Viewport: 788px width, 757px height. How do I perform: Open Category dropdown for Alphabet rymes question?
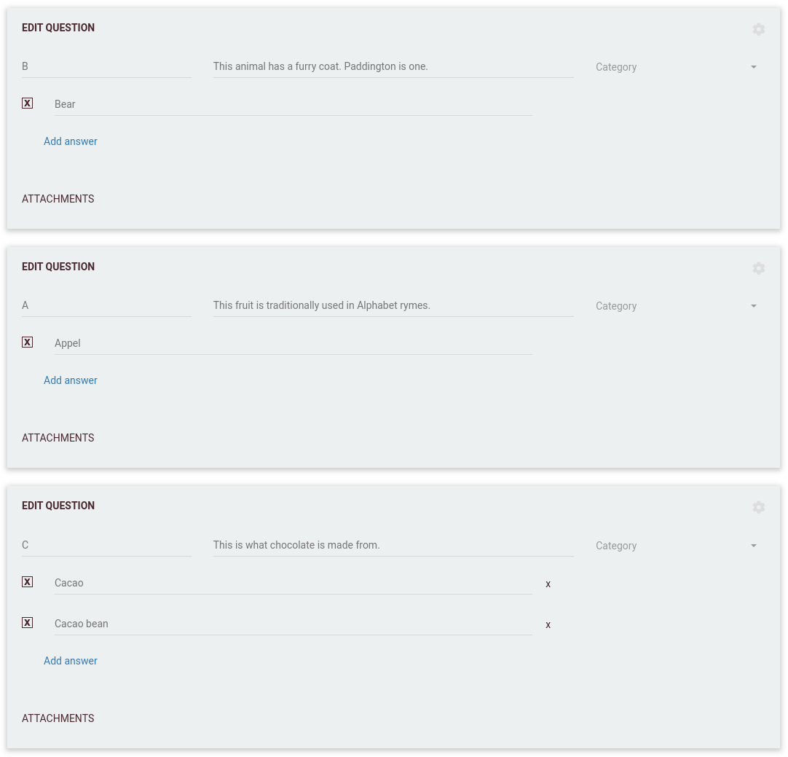click(676, 306)
